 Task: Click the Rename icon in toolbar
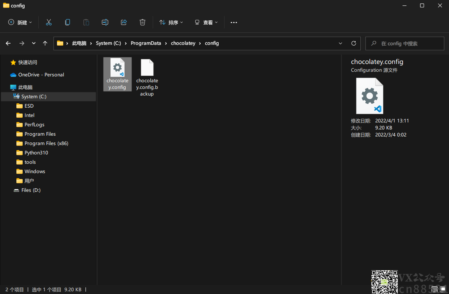tap(105, 22)
